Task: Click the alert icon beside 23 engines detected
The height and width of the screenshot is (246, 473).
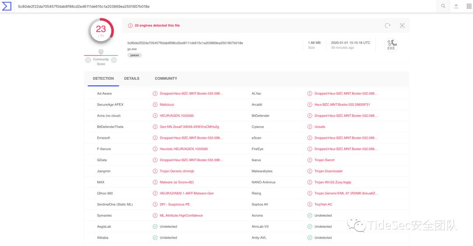Action: (x=131, y=26)
